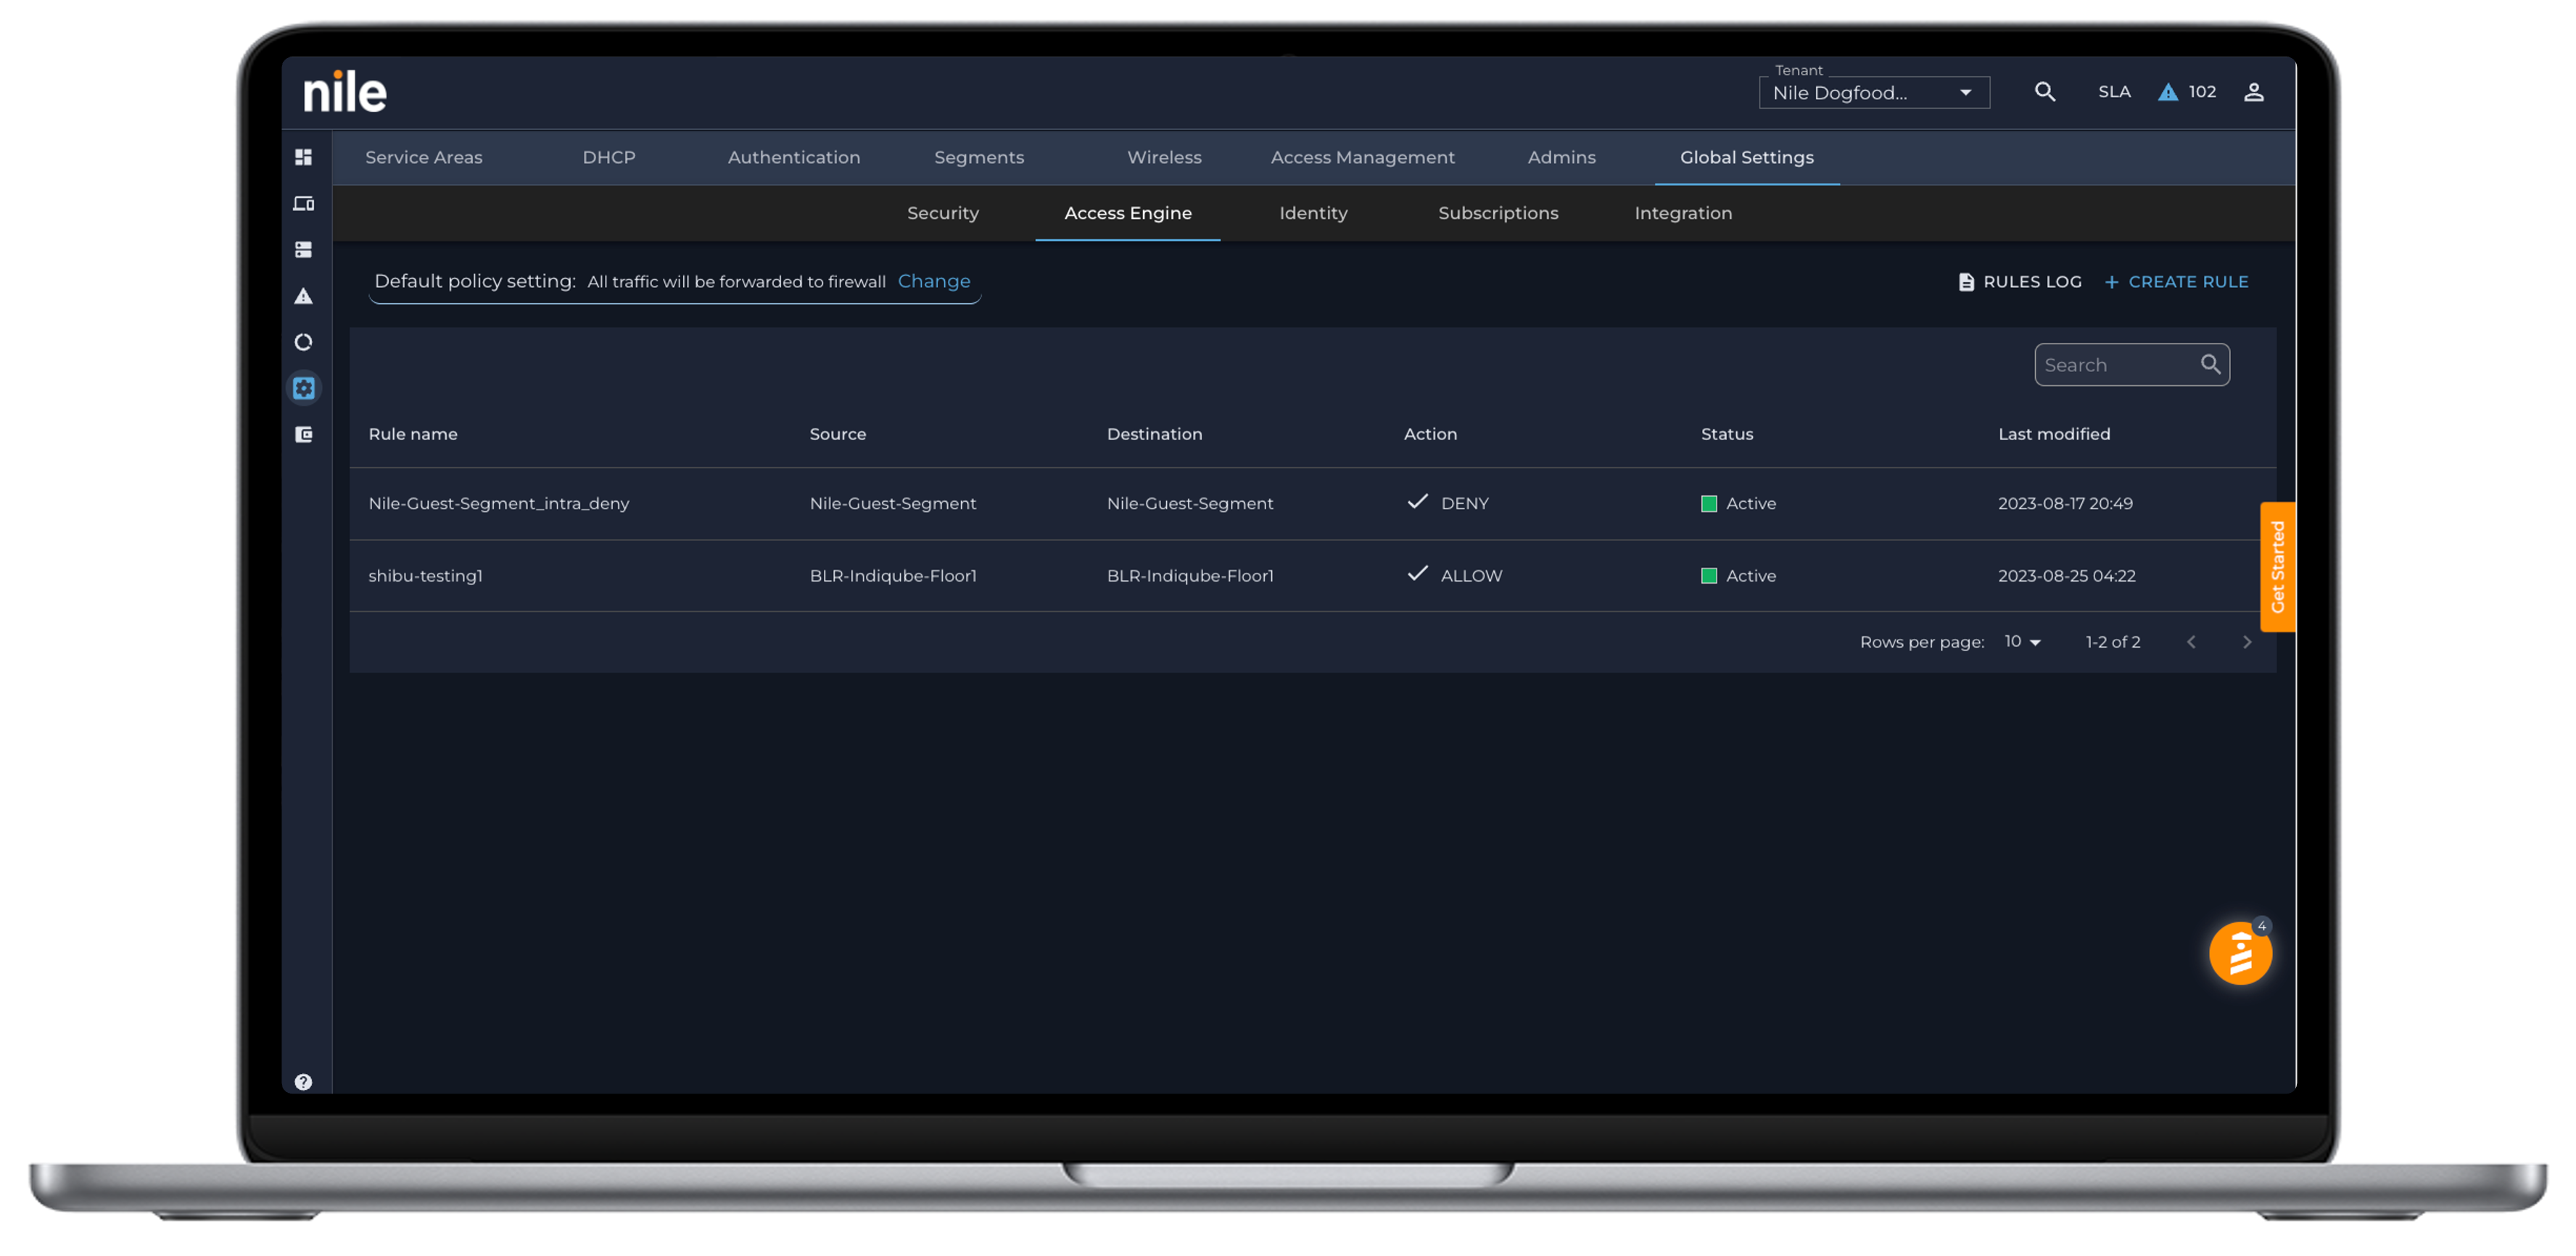The height and width of the screenshot is (1256, 2576).
Task: Open the devices icon in sidebar
Action: pos(303,203)
